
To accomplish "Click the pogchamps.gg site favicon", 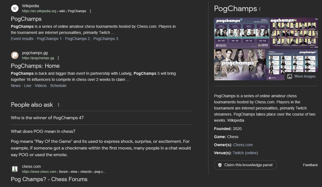I will (15, 55).
